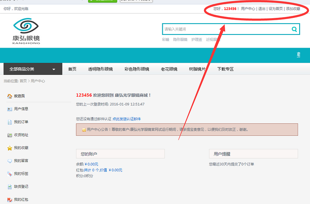The image size is (310, 204).
Task: Click the icon beside 收货地址
Action: [x=10, y=135]
